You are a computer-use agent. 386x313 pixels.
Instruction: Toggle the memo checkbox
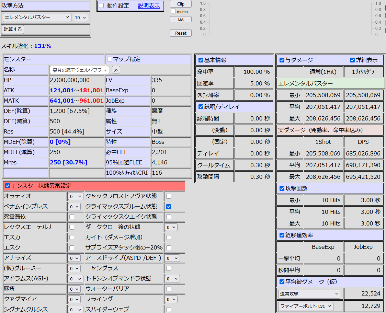pyautogui.click(x=173, y=11)
